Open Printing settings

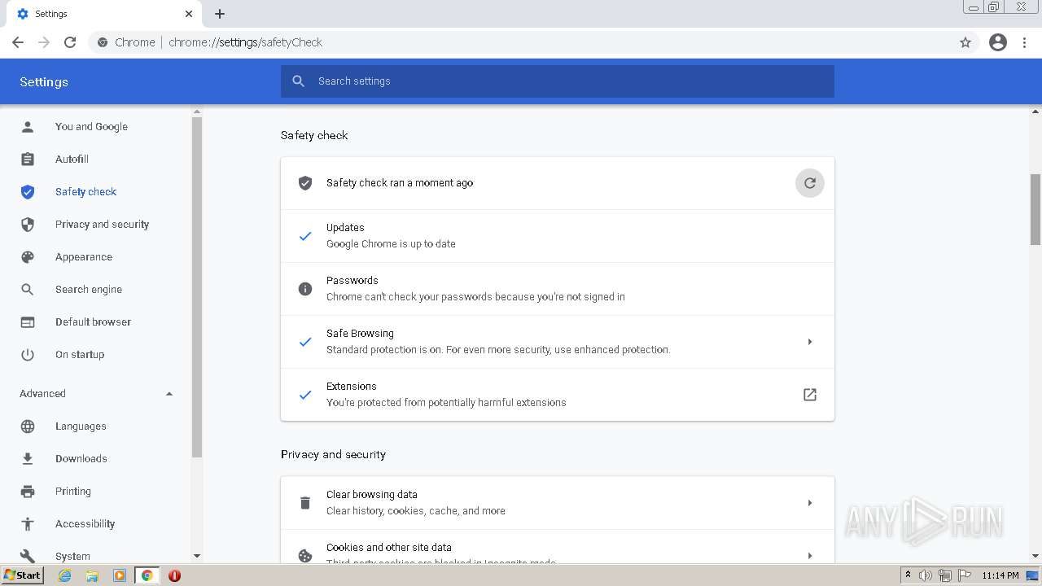(73, 492)
